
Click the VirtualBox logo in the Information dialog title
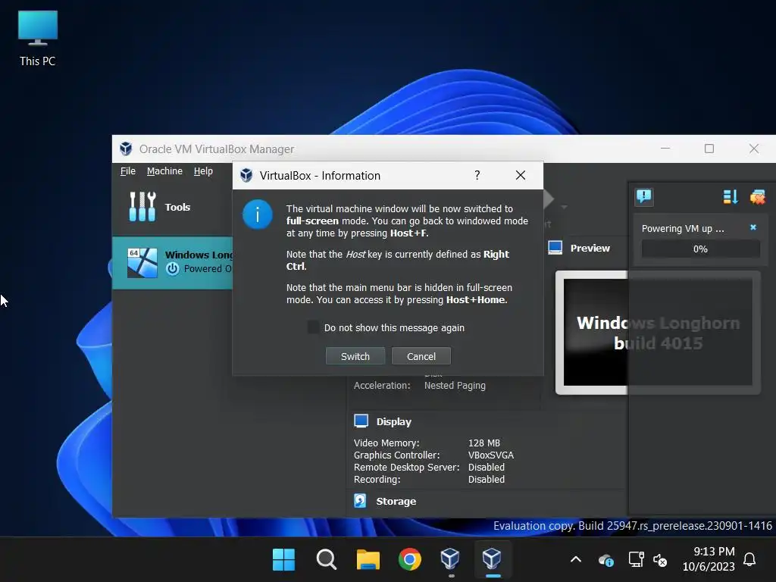246,175
